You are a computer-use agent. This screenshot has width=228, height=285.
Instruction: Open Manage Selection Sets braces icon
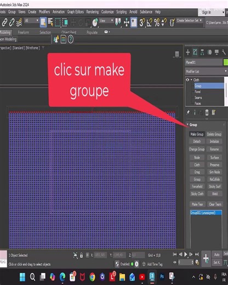[172, 22]
